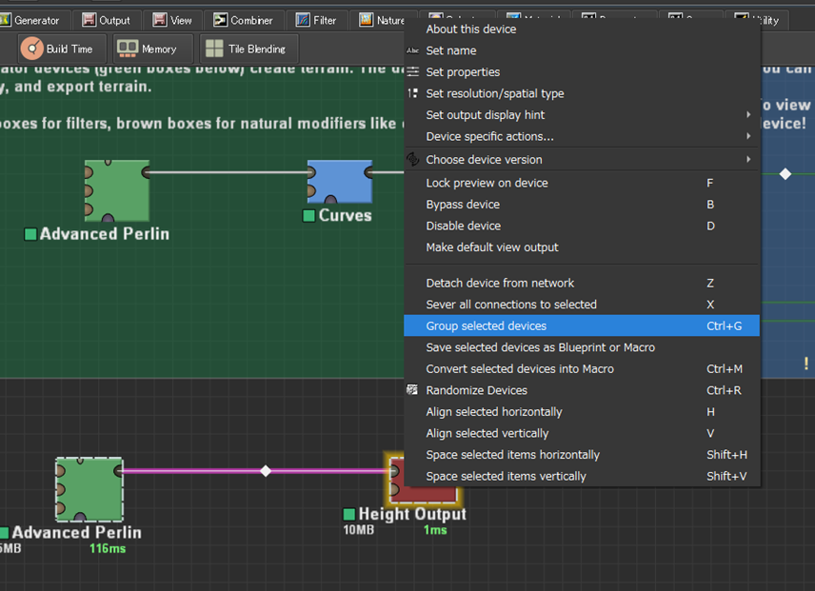Click diamond handle on magenta wire
This screenshot has width=815, height=591.
266,471
